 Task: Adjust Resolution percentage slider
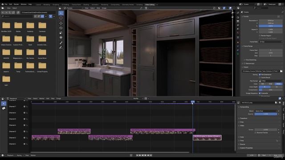pyautogui.click(x=271, y=26)
